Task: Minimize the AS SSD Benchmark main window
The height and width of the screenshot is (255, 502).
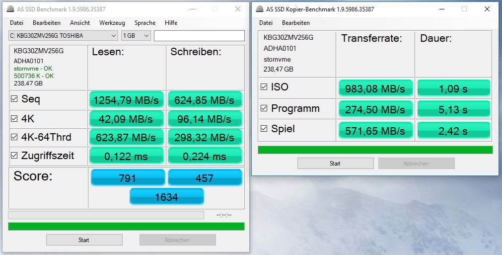Action: point(193,9)
